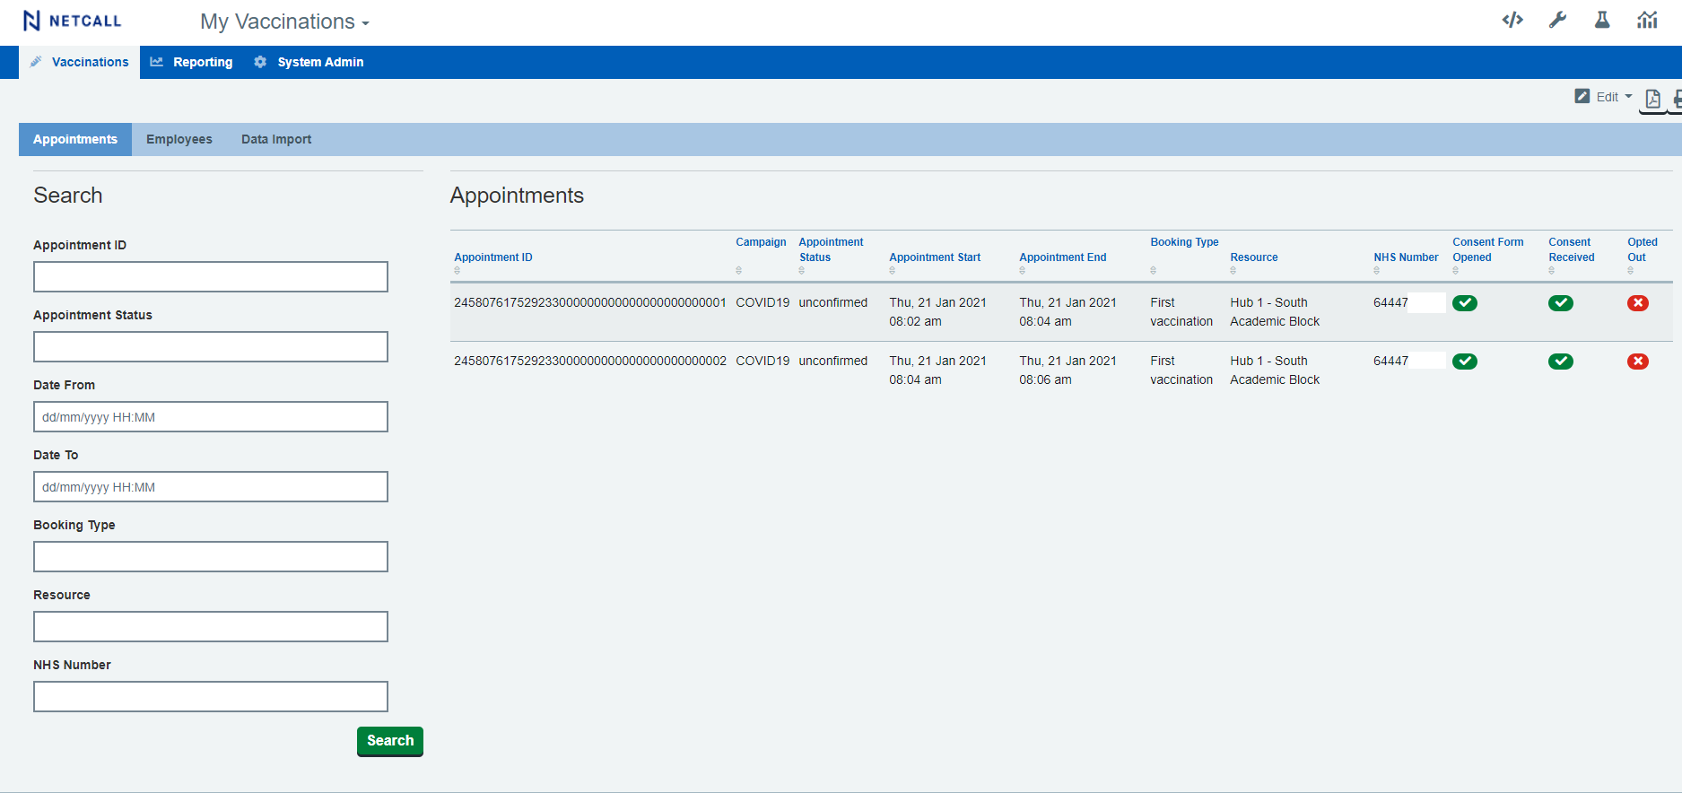This screenshot has width=1682, height=793.
Task: Export page using the PDF icon
Action: click(1652, 98)
